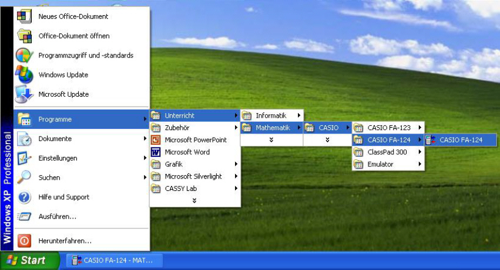This screenshot has height=270, width=500.
Task: Click the ClassPad 300 text label
Action: point(387,152)
